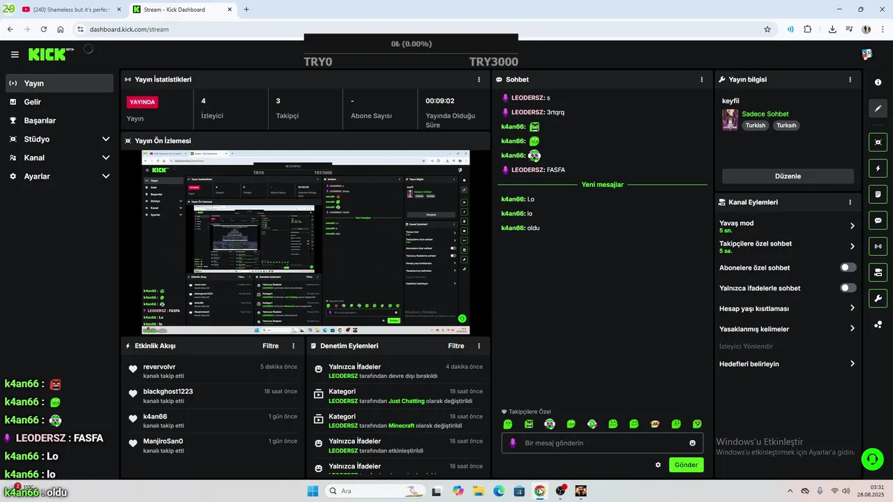The width and height of the screenshot is (893, 502).
Task: Reload the page with the refresh button
Action: (43, 29)
